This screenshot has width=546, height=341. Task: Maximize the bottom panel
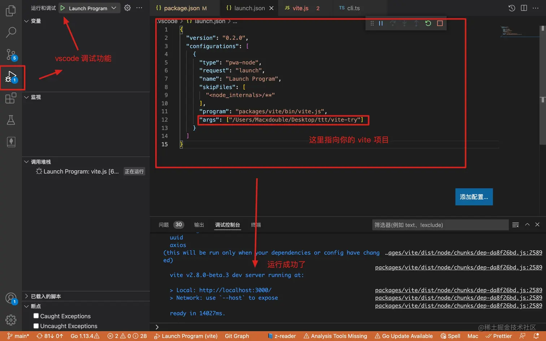pos(527,224)
